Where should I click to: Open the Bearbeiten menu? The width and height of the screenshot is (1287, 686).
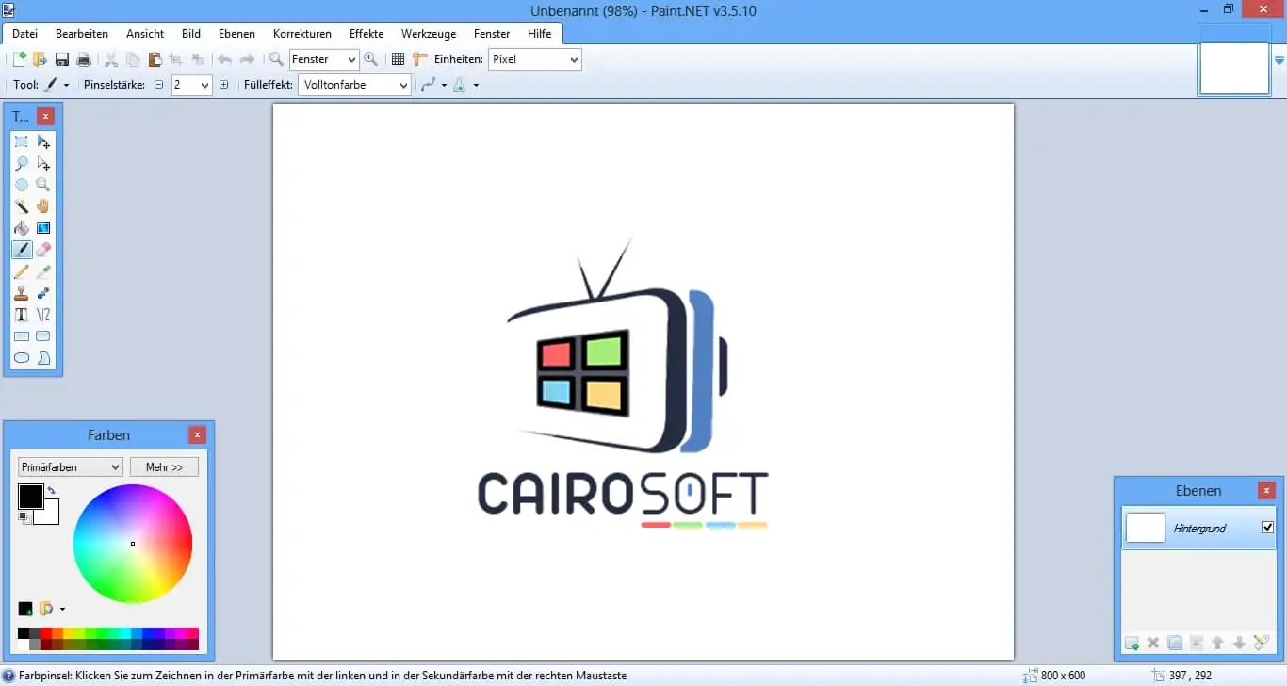(82, 33)
